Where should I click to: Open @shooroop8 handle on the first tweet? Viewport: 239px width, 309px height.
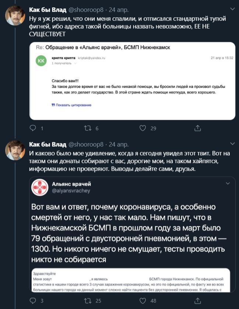point(86,10)
